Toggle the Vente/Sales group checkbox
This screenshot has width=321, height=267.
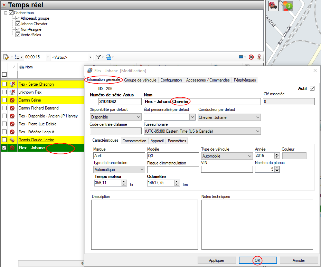pos(18,35)
